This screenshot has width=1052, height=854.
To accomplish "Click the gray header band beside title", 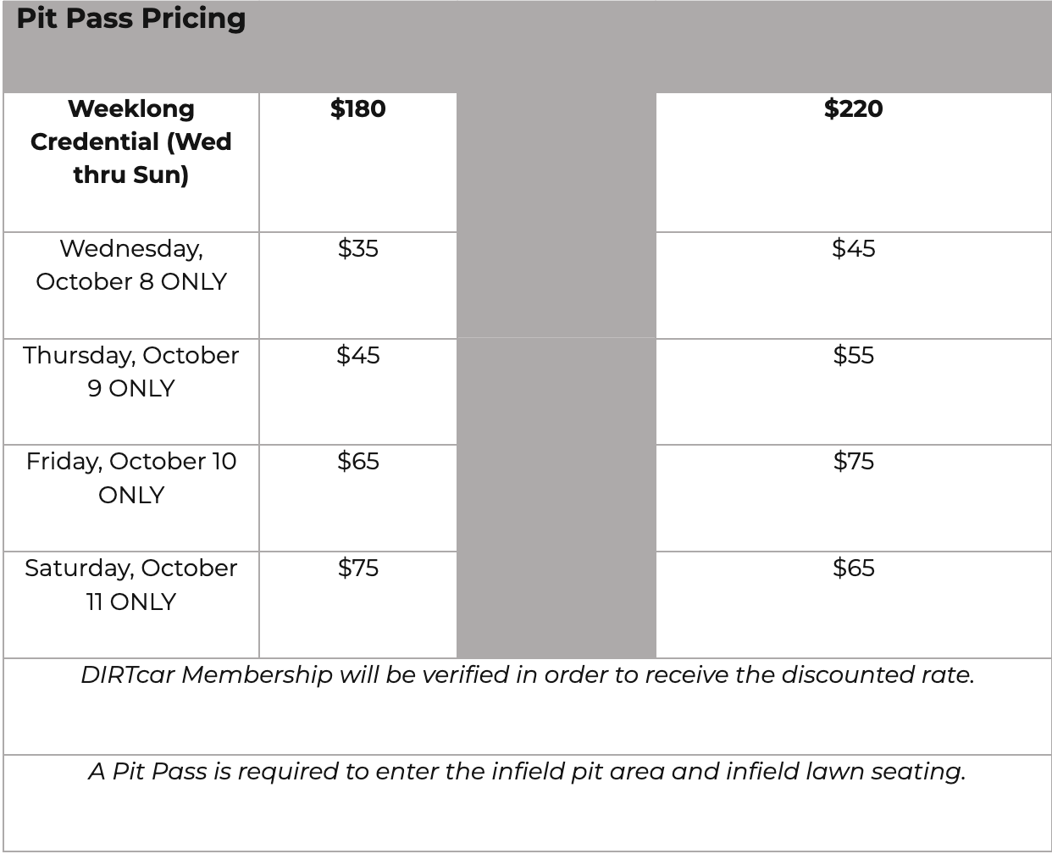I will click(x=648, y=47).
